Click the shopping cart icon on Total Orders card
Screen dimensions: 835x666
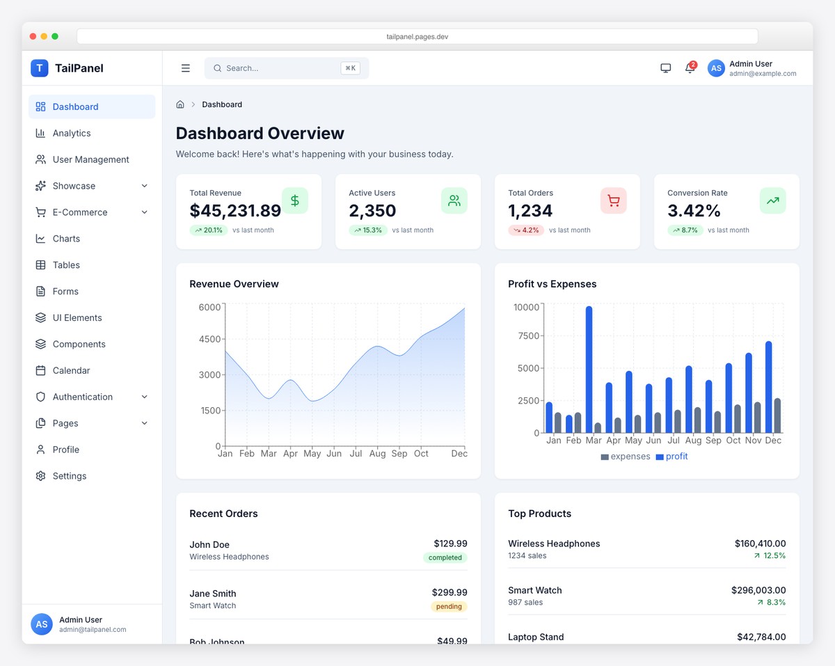tap(613, 200)
